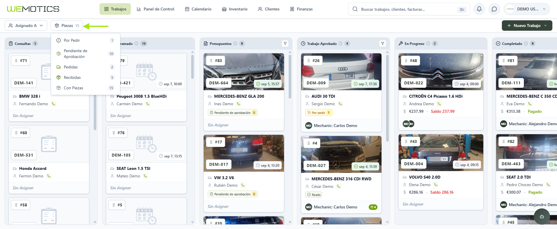
Task: Show info for Presupuestos column
Action: click(x=235, y=43)
